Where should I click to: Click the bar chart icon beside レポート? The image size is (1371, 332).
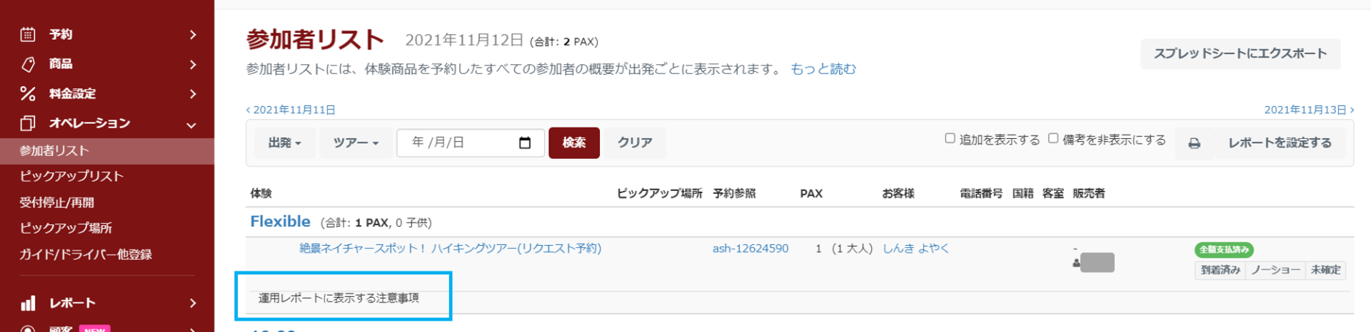[28, 304]
